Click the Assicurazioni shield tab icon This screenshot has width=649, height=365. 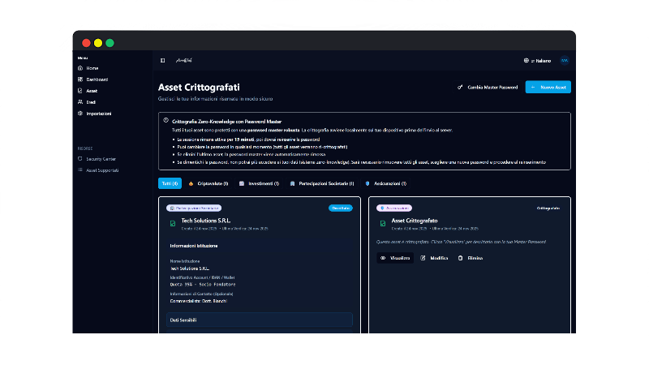367,183
